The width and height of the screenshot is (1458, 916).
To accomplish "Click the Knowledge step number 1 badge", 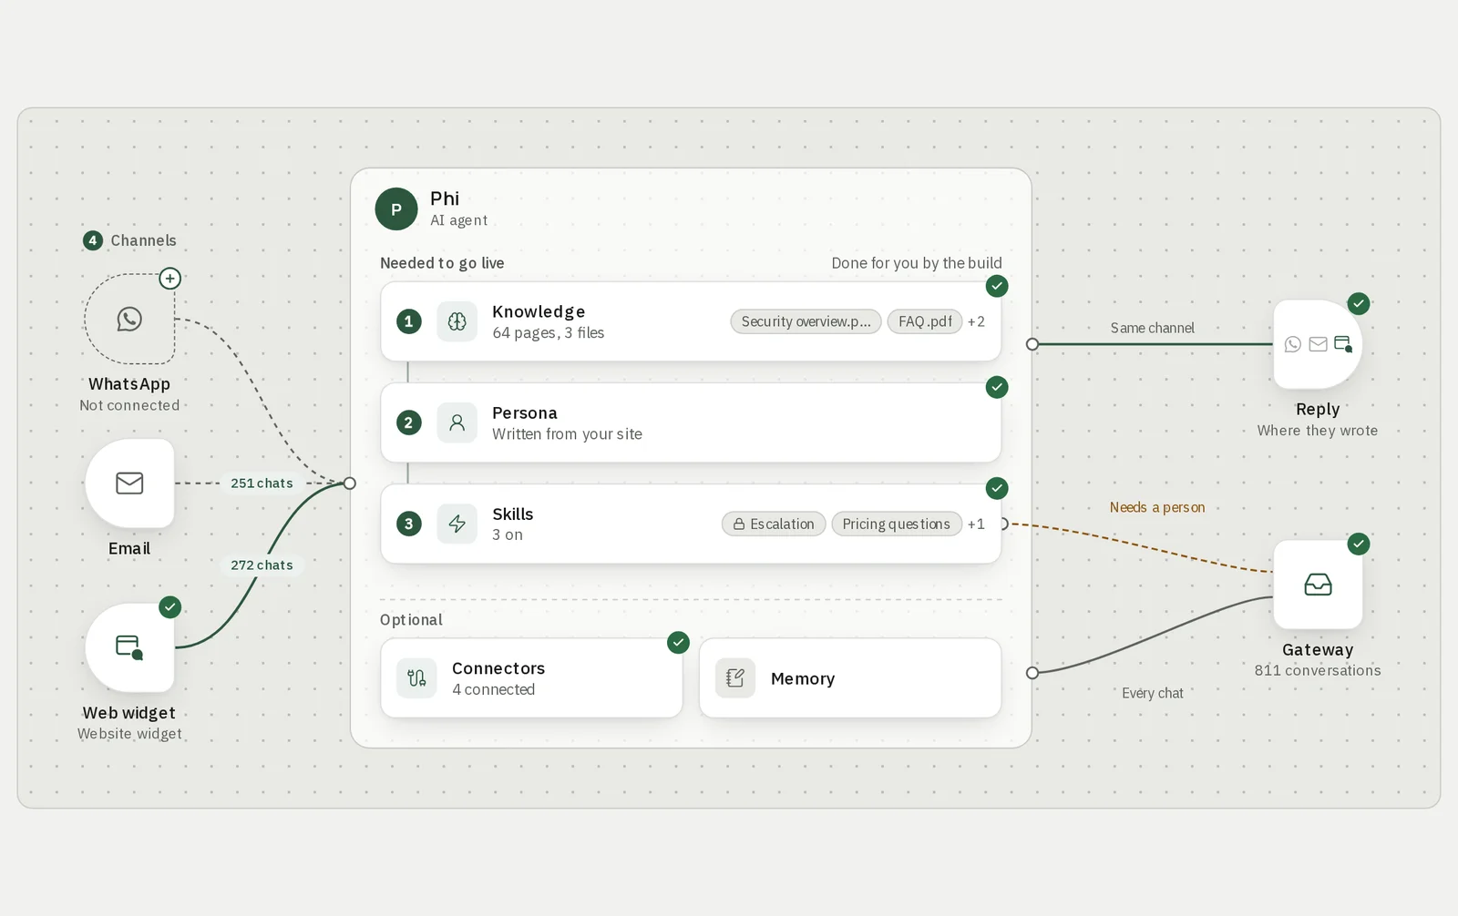I will (408, 321).
